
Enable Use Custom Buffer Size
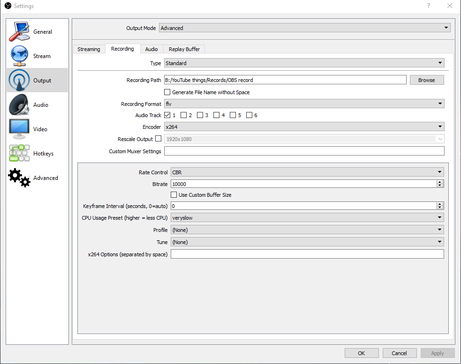pyautogui.click(x=174, y=194)
